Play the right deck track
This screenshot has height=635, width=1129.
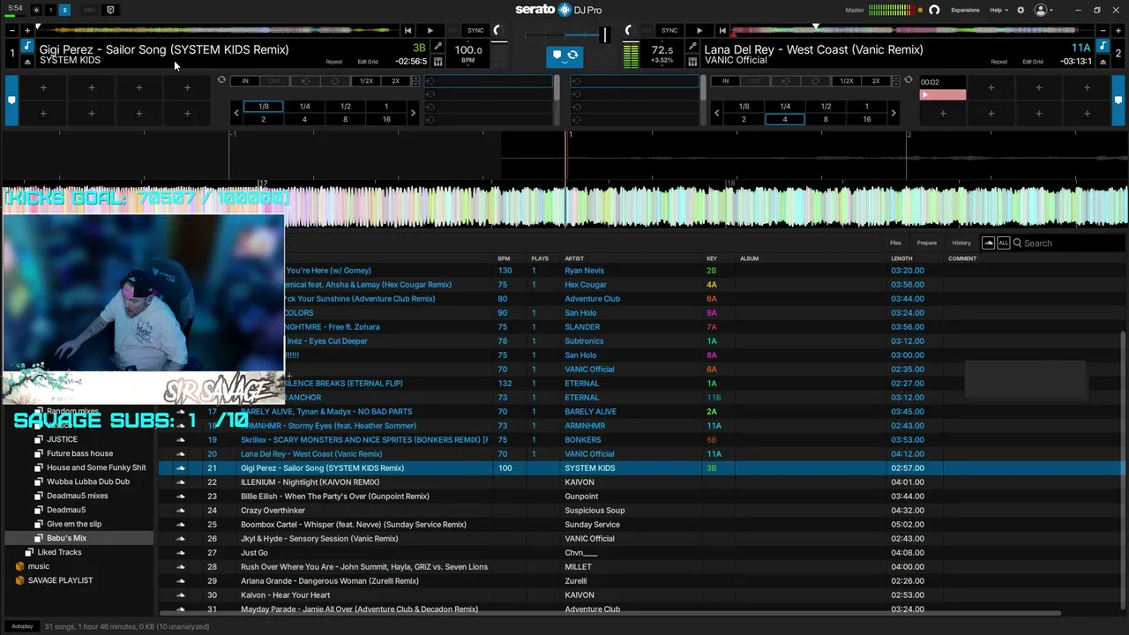tap(699, 31)
